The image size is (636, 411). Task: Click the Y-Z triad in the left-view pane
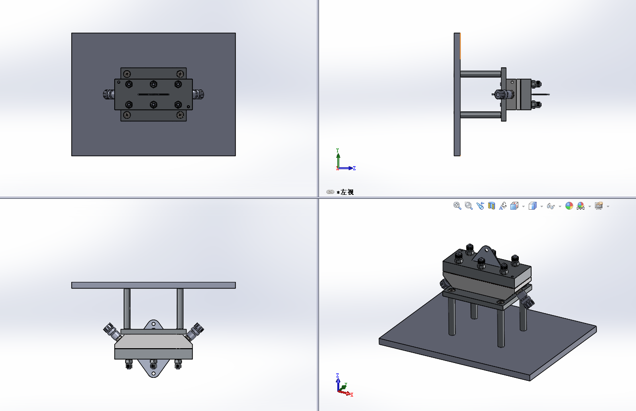(x=345, y=160)
